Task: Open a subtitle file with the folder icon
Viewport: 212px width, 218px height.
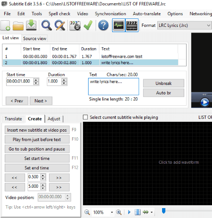Action: click(18, 25)
